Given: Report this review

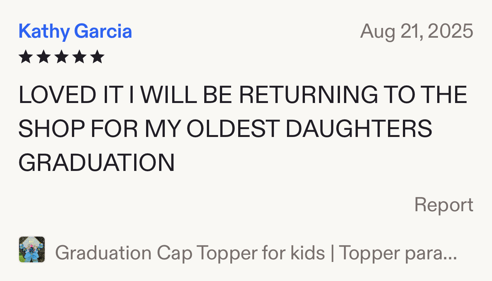Looking at the screenshot, I should point(444,205).
